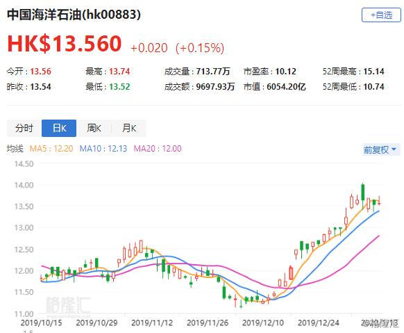Toggle the MA10 blue average line label
The width and height of the screenshot is (404, 333).
[x=103, y=149]
